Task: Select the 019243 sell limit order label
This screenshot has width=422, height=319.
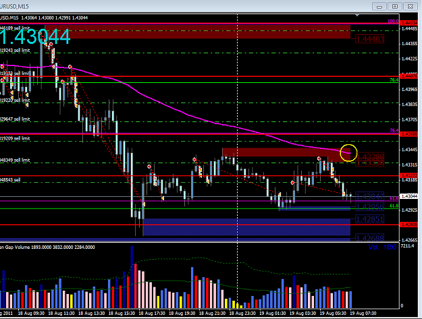Action: pyautogui.click(x=15, y=51)
